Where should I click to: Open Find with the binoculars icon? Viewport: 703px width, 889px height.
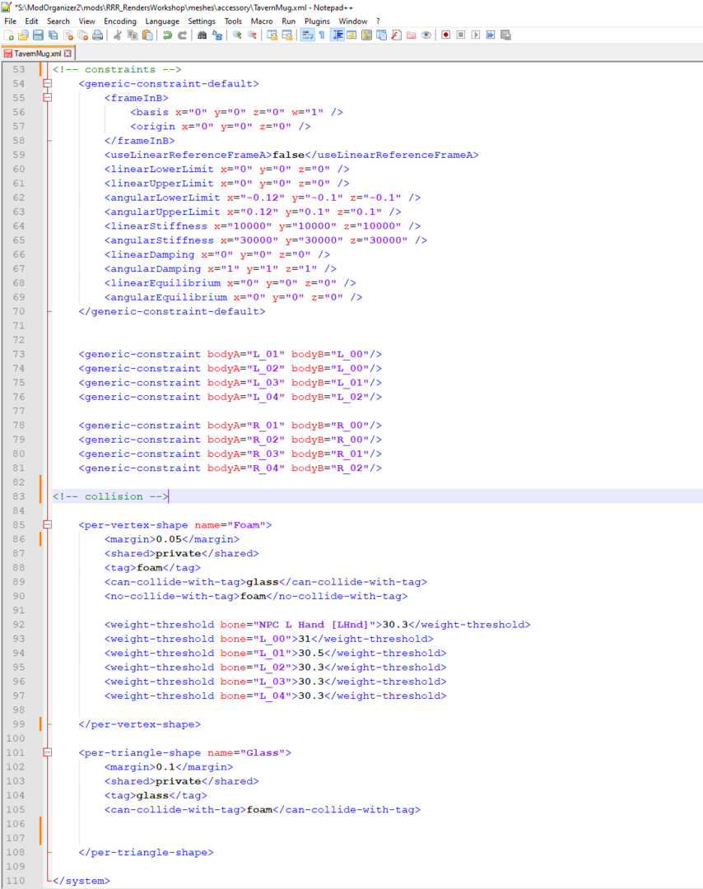click(x=202, y=35)
